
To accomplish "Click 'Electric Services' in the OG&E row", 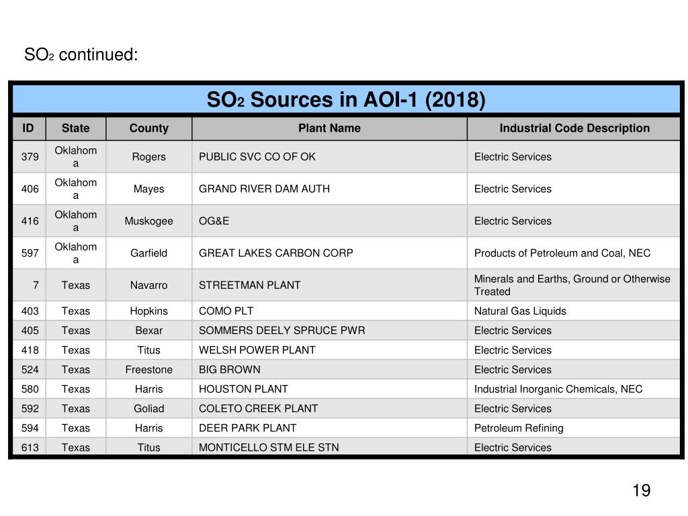I will (x=513, y=221).
